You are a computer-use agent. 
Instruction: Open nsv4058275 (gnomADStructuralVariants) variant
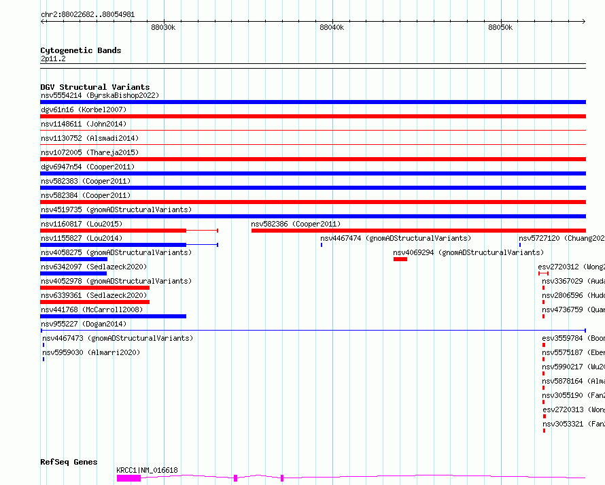[x=116, y=252]
